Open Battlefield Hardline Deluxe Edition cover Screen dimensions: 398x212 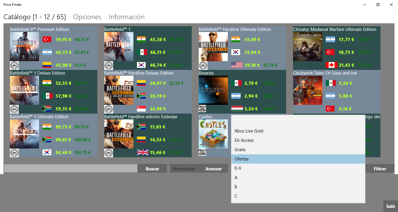pos(119,90)
